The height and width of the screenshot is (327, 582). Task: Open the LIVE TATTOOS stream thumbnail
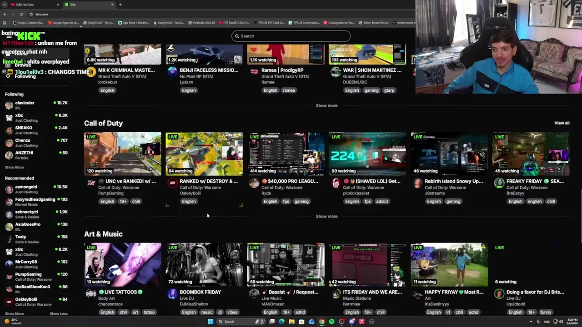click(x=122, y=264)
